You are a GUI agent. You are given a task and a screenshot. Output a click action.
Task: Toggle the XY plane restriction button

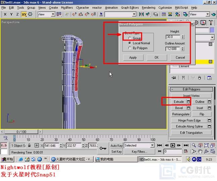click(24, 14)
